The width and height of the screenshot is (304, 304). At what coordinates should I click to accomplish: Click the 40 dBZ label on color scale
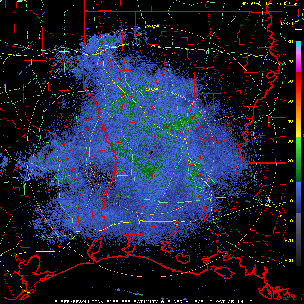pos(290,121)
